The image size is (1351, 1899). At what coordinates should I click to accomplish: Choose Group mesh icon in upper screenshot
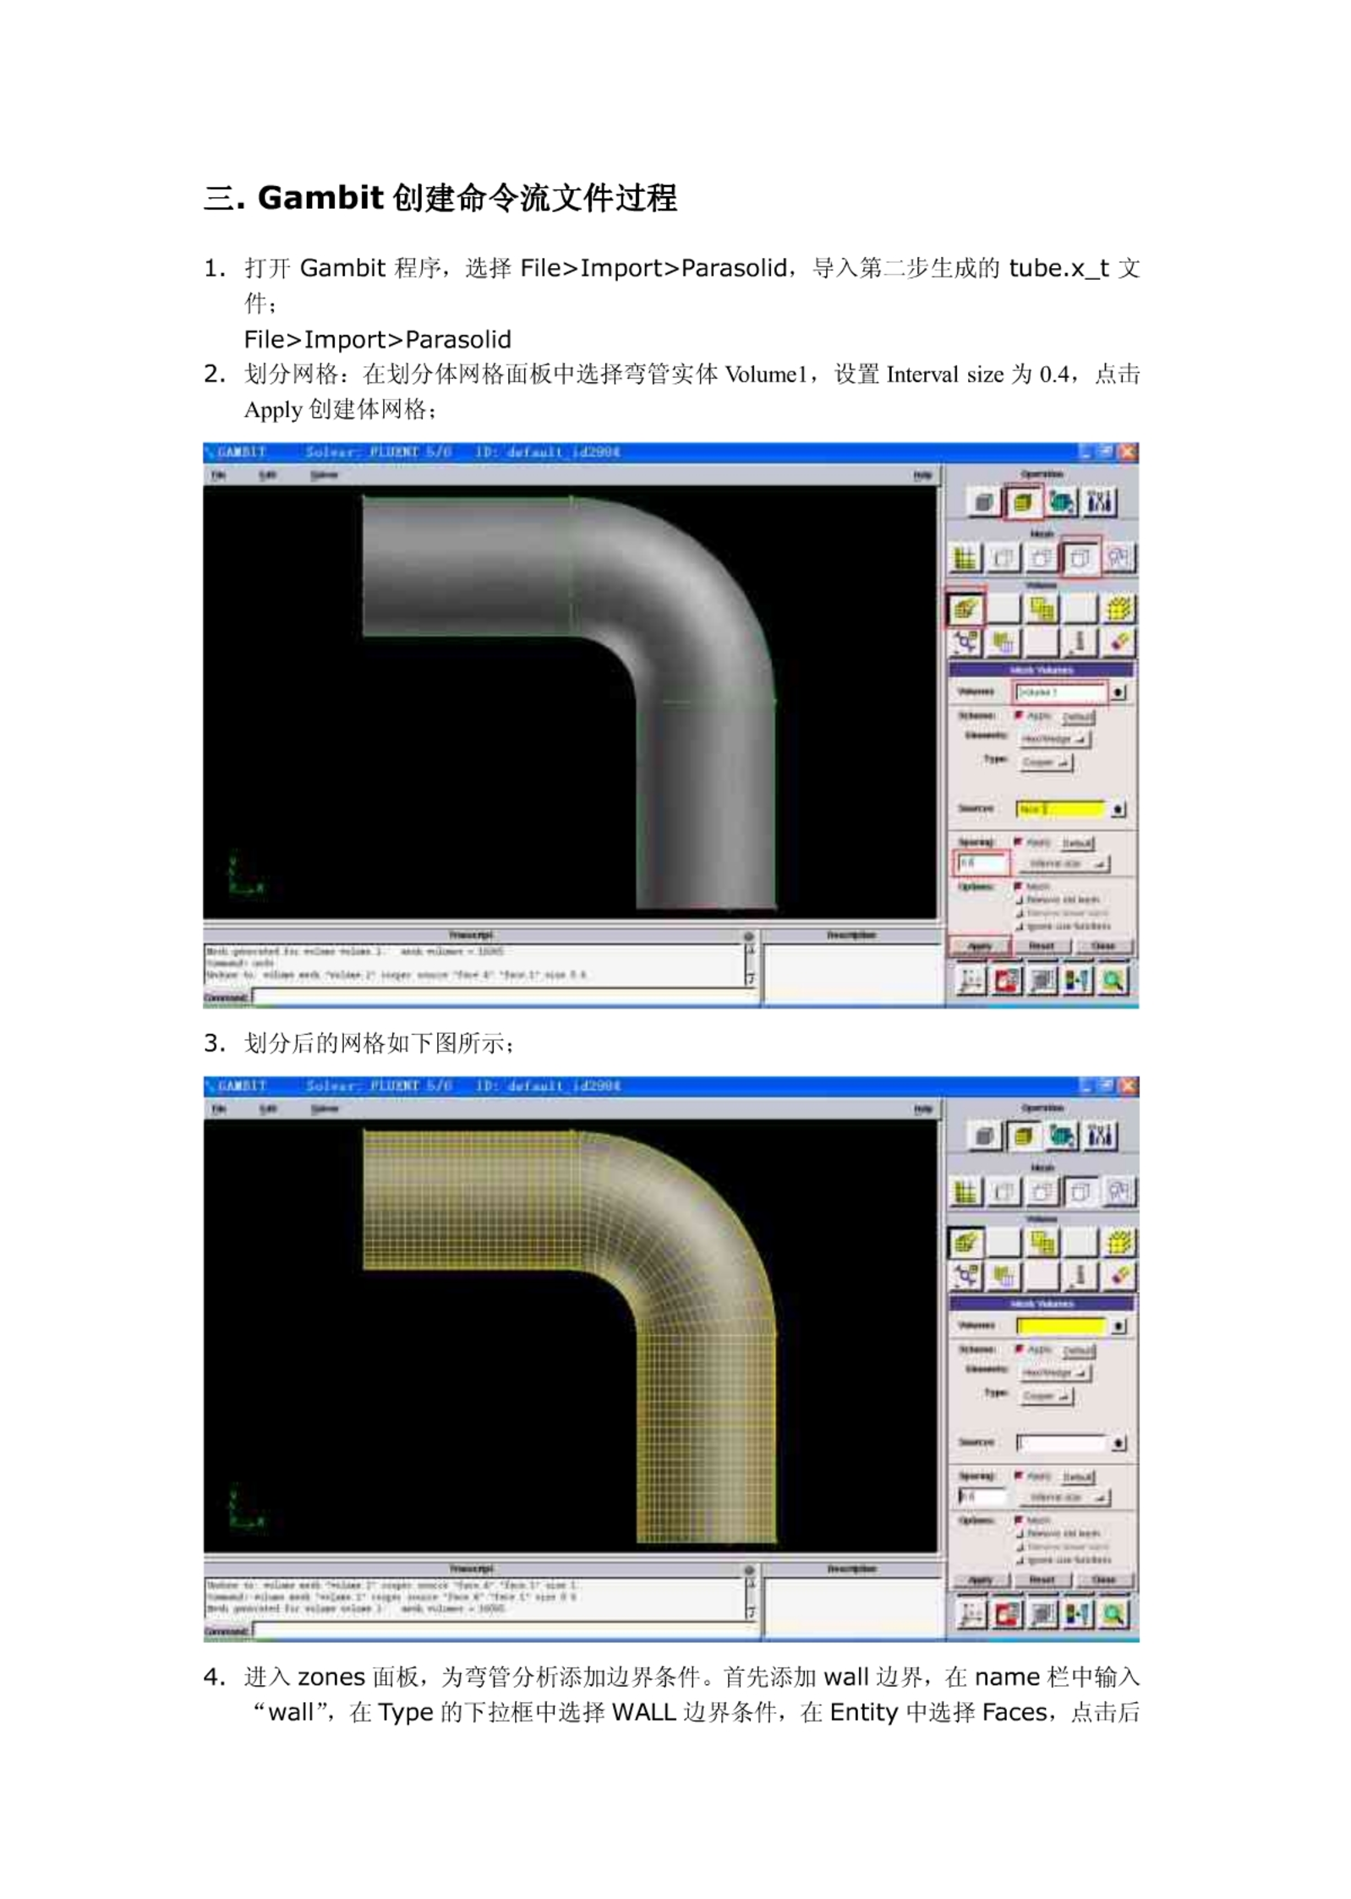point(1119,558)
